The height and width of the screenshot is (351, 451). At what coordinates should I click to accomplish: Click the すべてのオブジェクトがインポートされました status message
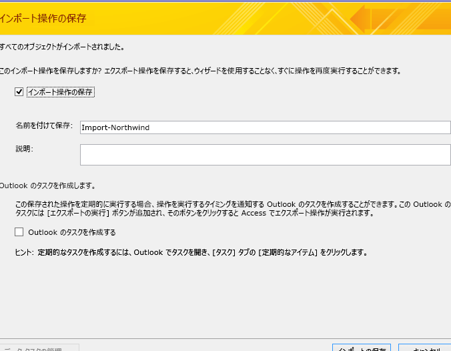[x=62, y=47]
